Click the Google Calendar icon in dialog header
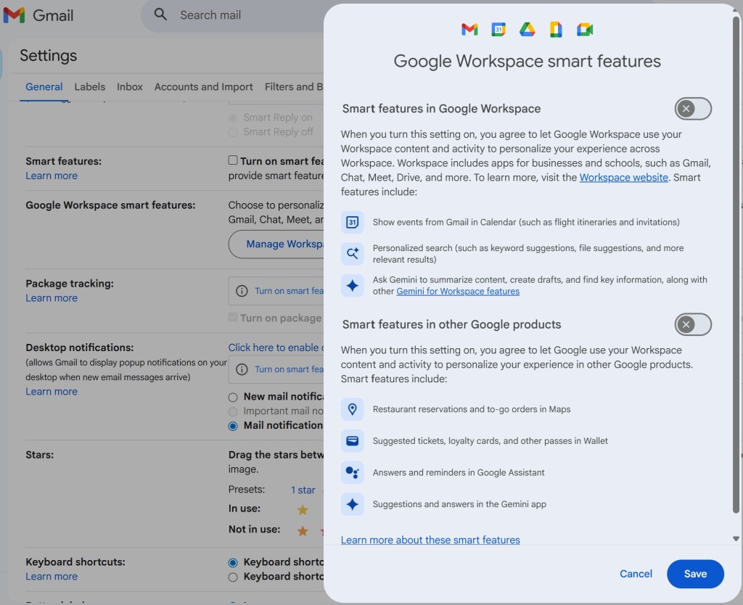 [498, 29]
